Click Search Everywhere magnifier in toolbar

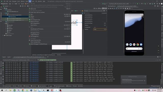157,4
